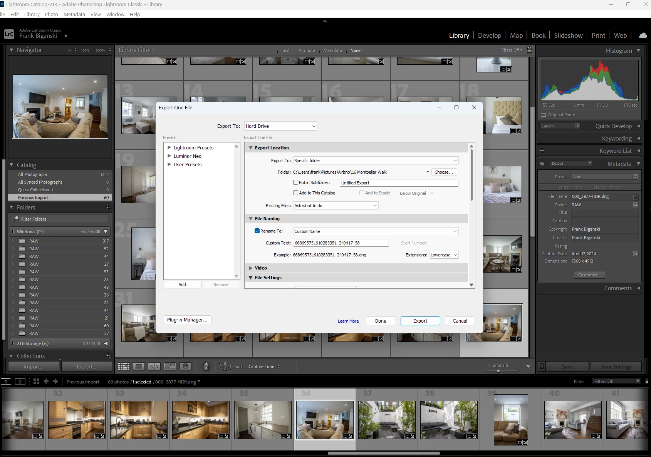The height and width of the screenshot is (457, 651).
Task: Open the Custom Name rename dropdown
Action: tap(376, 231)
